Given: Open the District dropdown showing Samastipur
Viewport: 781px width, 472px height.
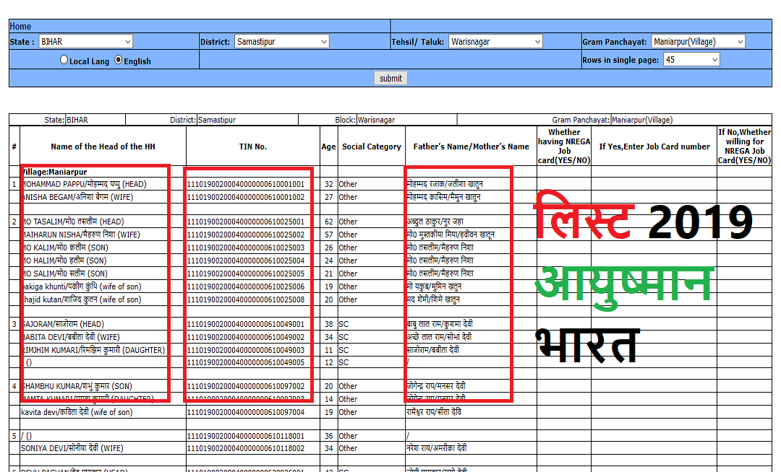Looking at the screenshot, I should (282, 42).
